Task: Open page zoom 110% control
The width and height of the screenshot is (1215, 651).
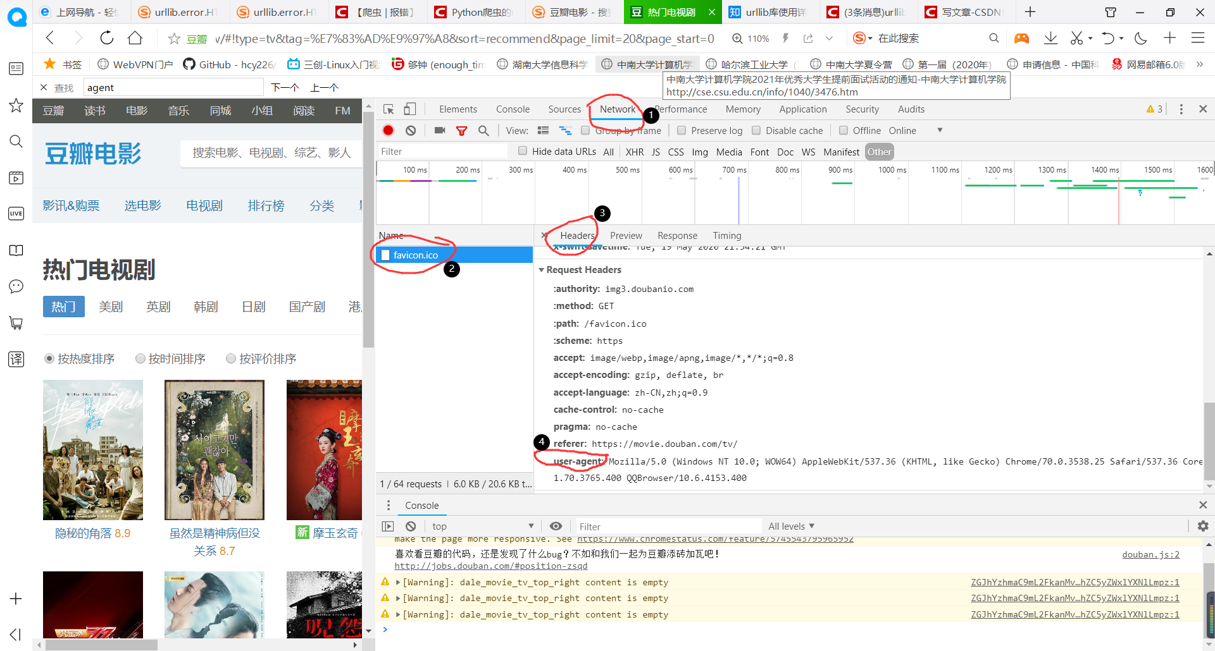Action: coord(751,39)
